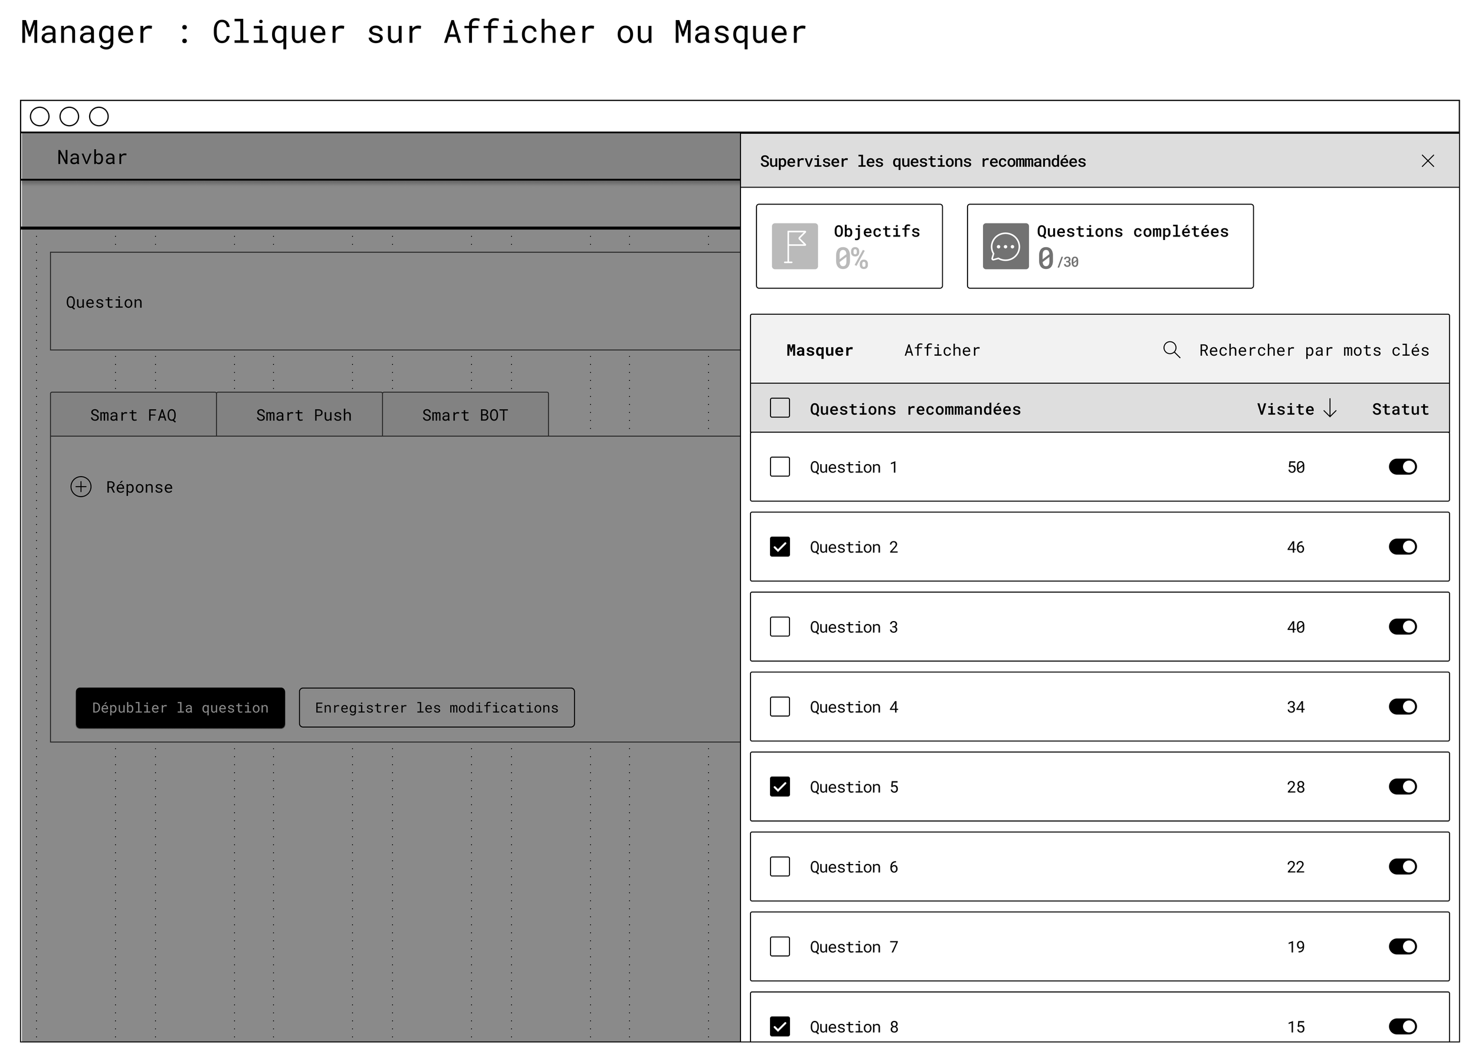The height and width of the screenshot is (1061, 1475).
Task: Check the Question 1 checkbox
Action: pos(780,467)
